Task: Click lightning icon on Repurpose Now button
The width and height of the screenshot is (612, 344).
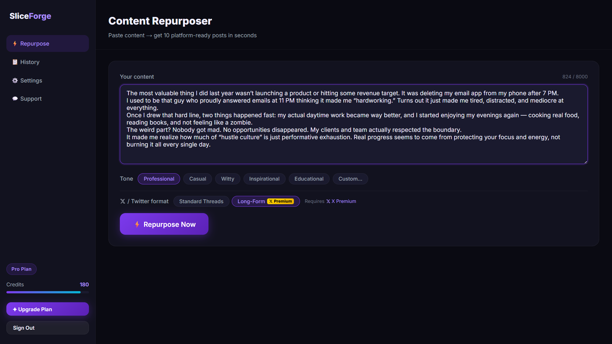Action: (x=137, y=225)
